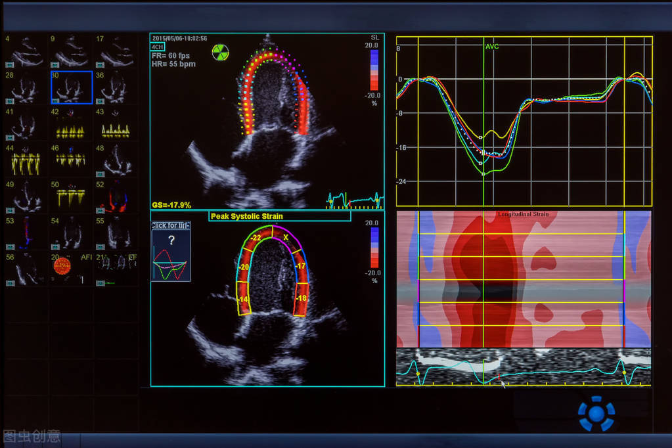The height and width of the screenshot is (448, 672).
Task: Click the small image badge on thumbnail 4
Action: click(x=10, y=64)
